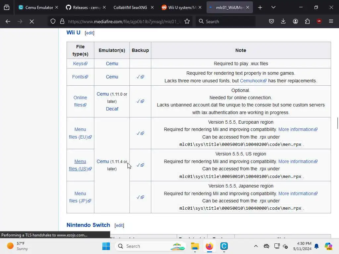Show hidden system tray icons

[256, 246]
